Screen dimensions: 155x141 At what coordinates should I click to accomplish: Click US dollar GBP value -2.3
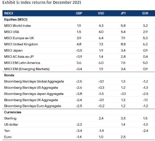pyautogui.click(x=79, y=124)
